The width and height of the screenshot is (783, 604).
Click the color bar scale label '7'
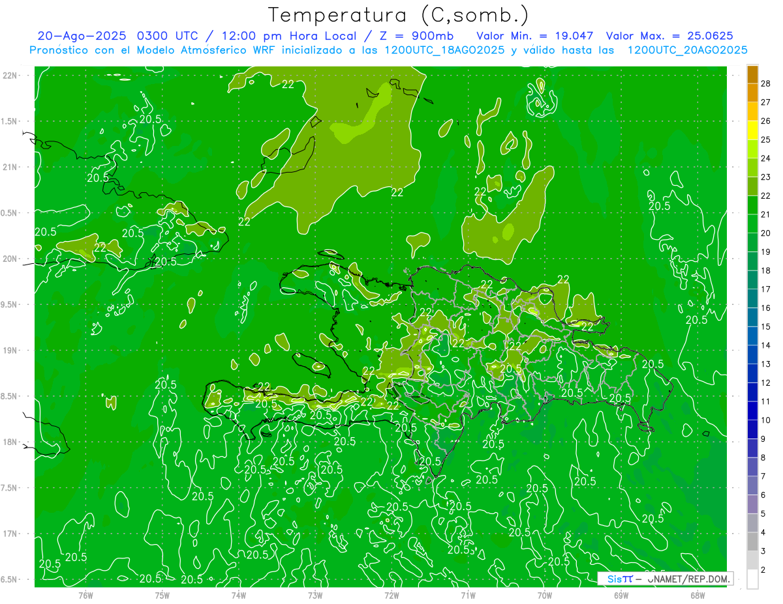tap(763, 476)
